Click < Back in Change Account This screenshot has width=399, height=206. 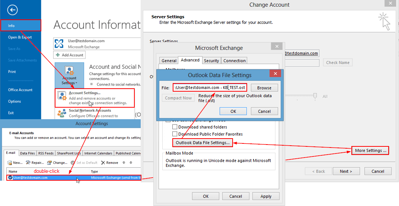tap(318, 171)
